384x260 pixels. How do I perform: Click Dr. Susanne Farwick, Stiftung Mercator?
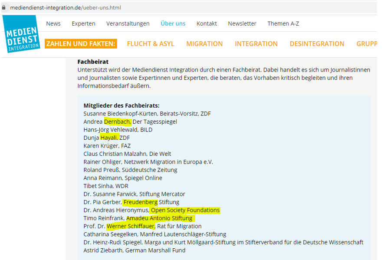point(134,194)
